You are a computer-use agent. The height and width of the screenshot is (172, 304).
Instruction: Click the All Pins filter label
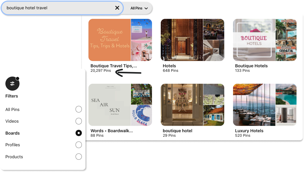12,109
